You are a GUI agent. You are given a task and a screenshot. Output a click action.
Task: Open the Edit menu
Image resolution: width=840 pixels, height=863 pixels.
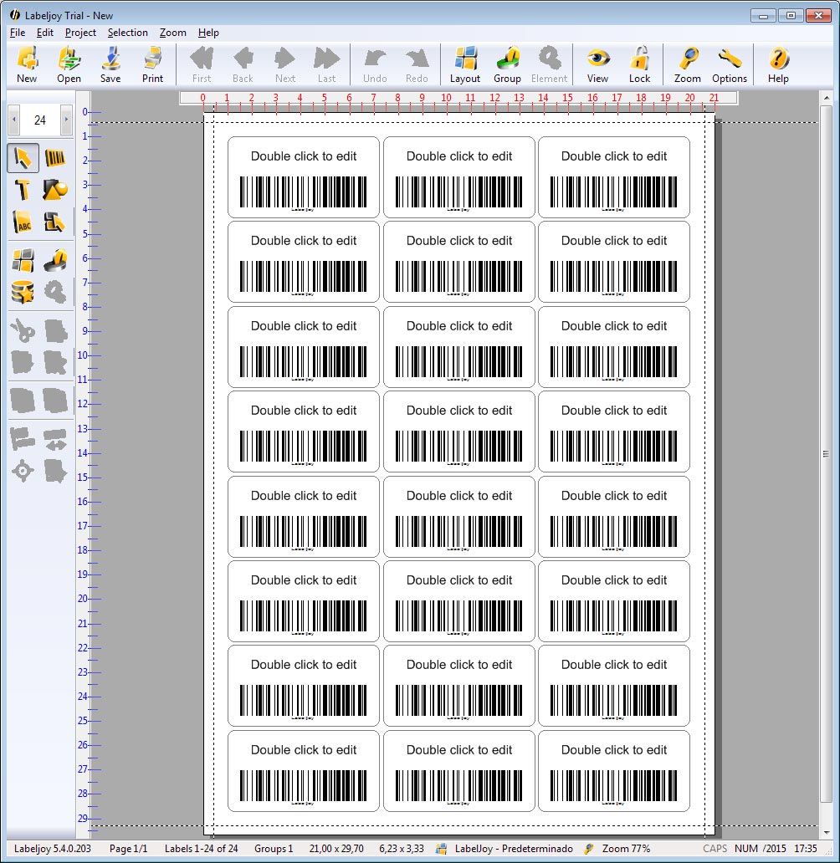pyautogui.click(x=45, y=33)
